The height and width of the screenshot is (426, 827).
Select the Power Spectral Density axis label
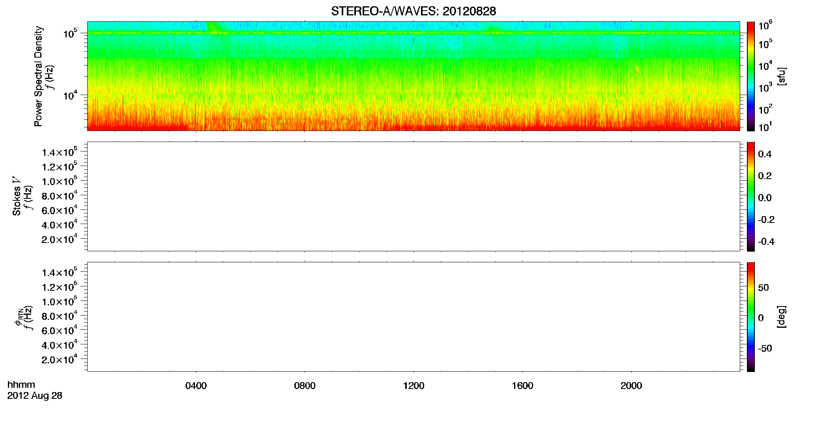coord(38,76)
